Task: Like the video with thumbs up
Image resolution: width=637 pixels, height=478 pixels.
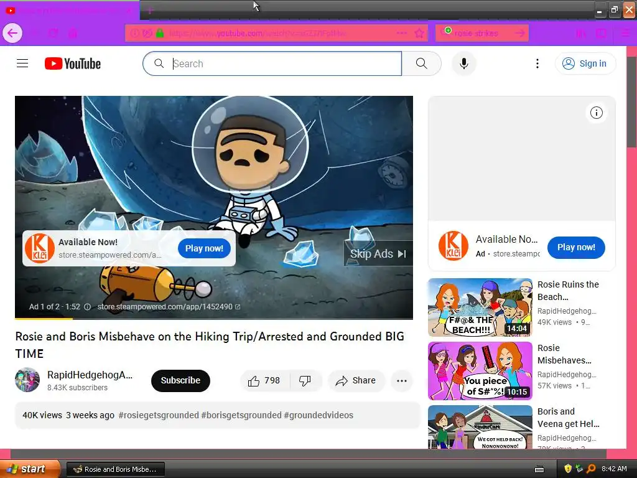Action: 264,381
